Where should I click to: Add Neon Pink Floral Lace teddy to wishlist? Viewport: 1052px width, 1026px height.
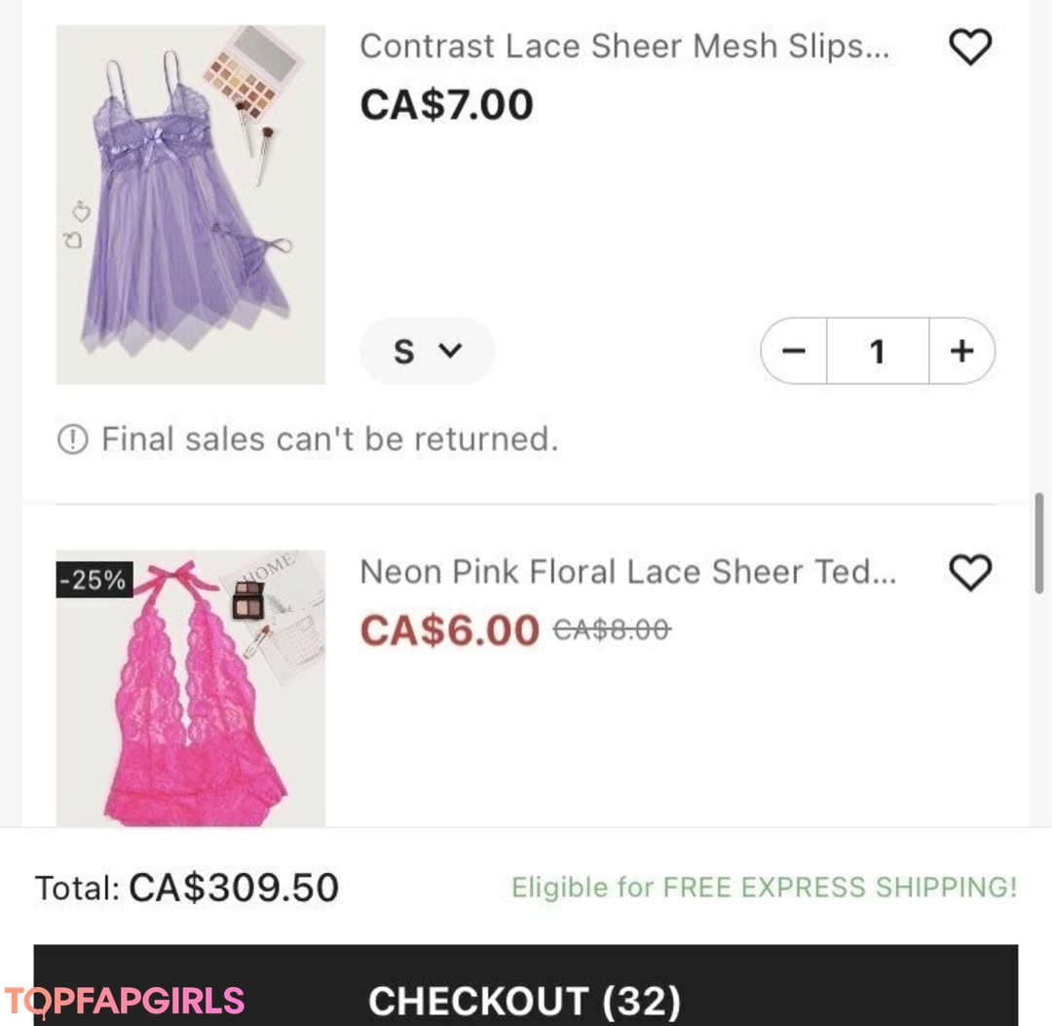click(x=969, y=572)
